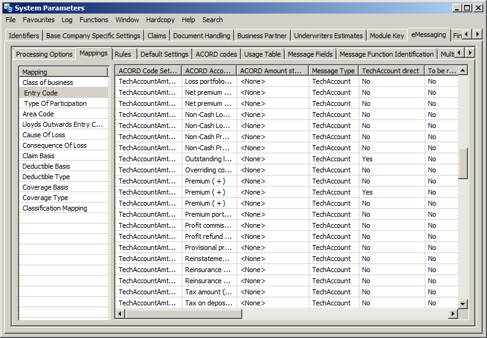Image resolution: width=487 pixels, height=338 pixels.
Task: Switch to Underwriters Estimates tab
Action: coord(329,36)
